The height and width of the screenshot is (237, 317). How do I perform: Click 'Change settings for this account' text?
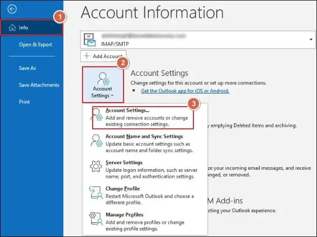(x=199, y=83)
